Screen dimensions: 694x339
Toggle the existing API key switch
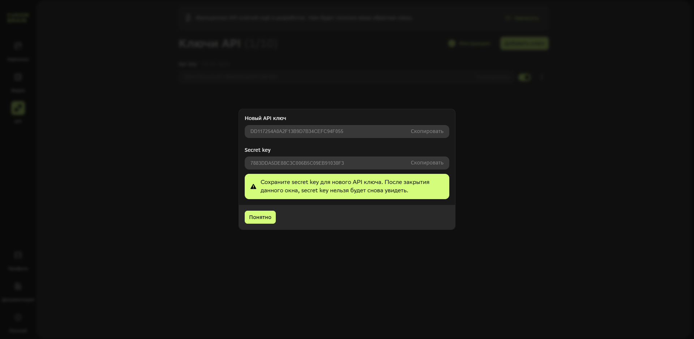524,77
